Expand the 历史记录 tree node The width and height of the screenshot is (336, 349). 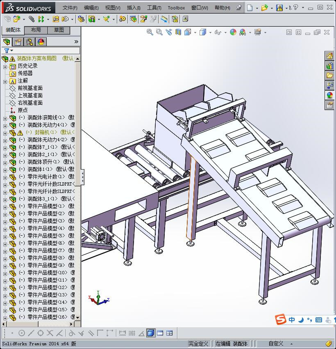coord(5,67)
